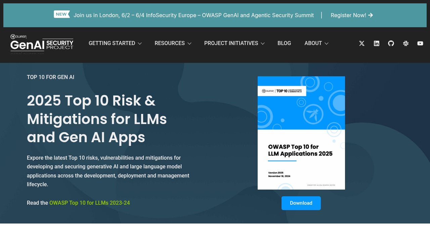
Task: Click the blue Download button
Action: pos(301,203)
